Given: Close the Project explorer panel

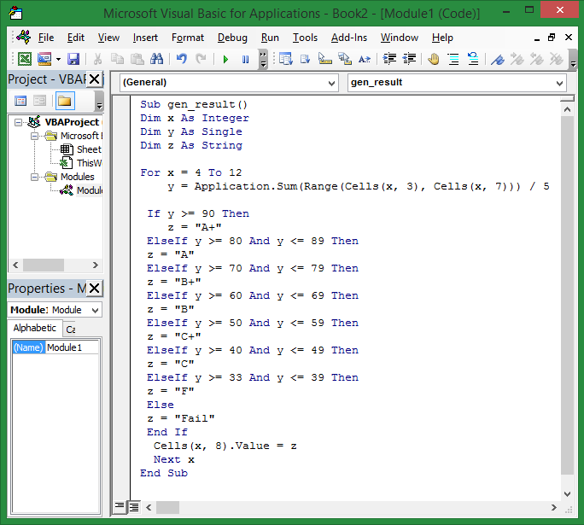Looking at the screenshot, I should tap(95, 79).
